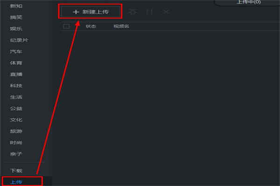The height and width of the screenshot is (186, 280).
Task: Open the 上传 section in the sidebar
Action: tap(16, 182)
